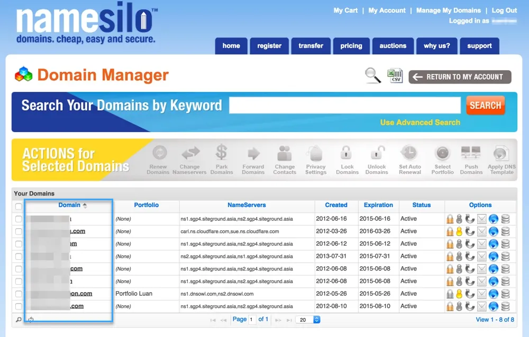529x337 pixels.
Task: Sort by the Domain column header
Action: [x=69, y=205]
